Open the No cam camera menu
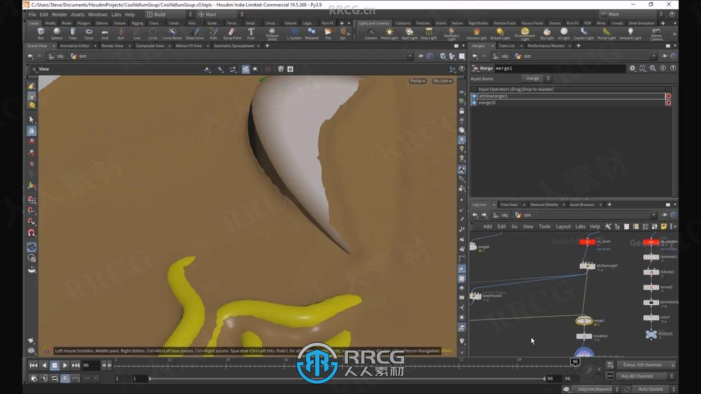Screen dimensions: 701x394 (442, 81)
